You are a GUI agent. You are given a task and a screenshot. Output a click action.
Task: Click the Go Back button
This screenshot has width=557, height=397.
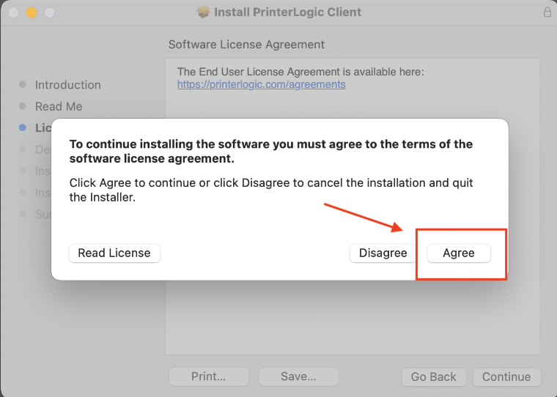[433, 376]
